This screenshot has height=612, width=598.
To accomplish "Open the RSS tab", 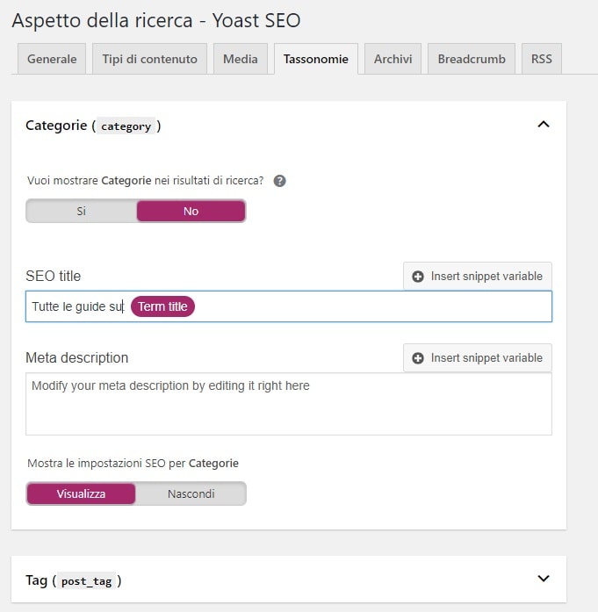I will (x=542, y=59).
